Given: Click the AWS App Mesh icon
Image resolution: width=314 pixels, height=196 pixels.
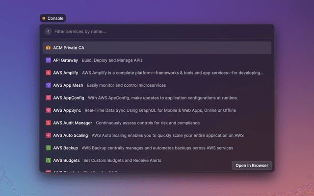Looking at the screenshot, I should click(x=48, y=85).
